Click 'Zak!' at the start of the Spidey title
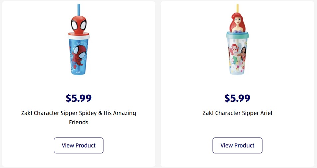This screenshot has height=168, width=317. coord(26,113)
